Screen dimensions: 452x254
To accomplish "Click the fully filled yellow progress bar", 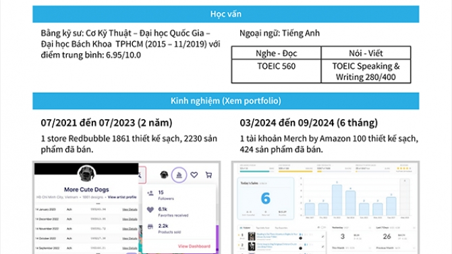I will click(295, 171).
